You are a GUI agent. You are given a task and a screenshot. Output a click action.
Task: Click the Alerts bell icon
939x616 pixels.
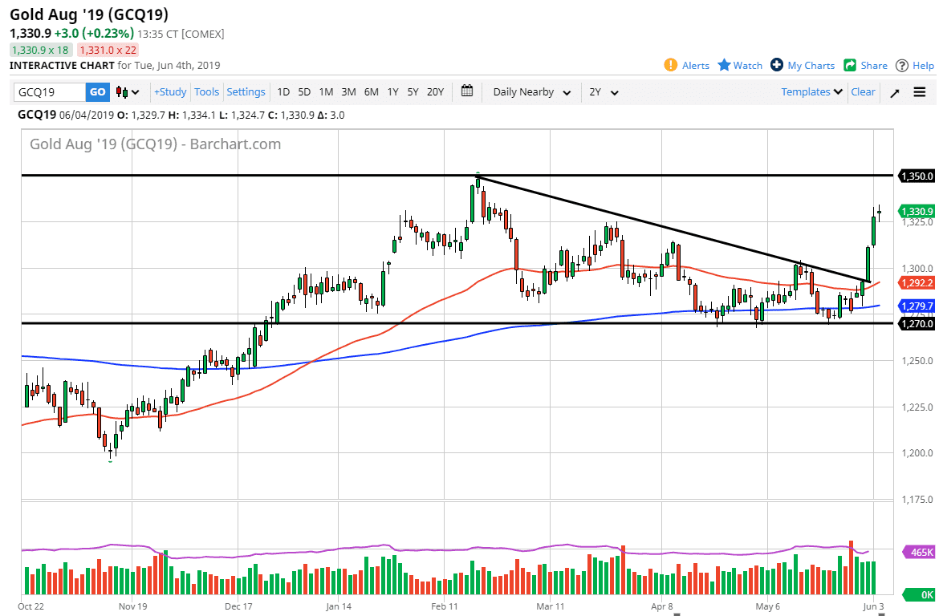tap(670, 65)
